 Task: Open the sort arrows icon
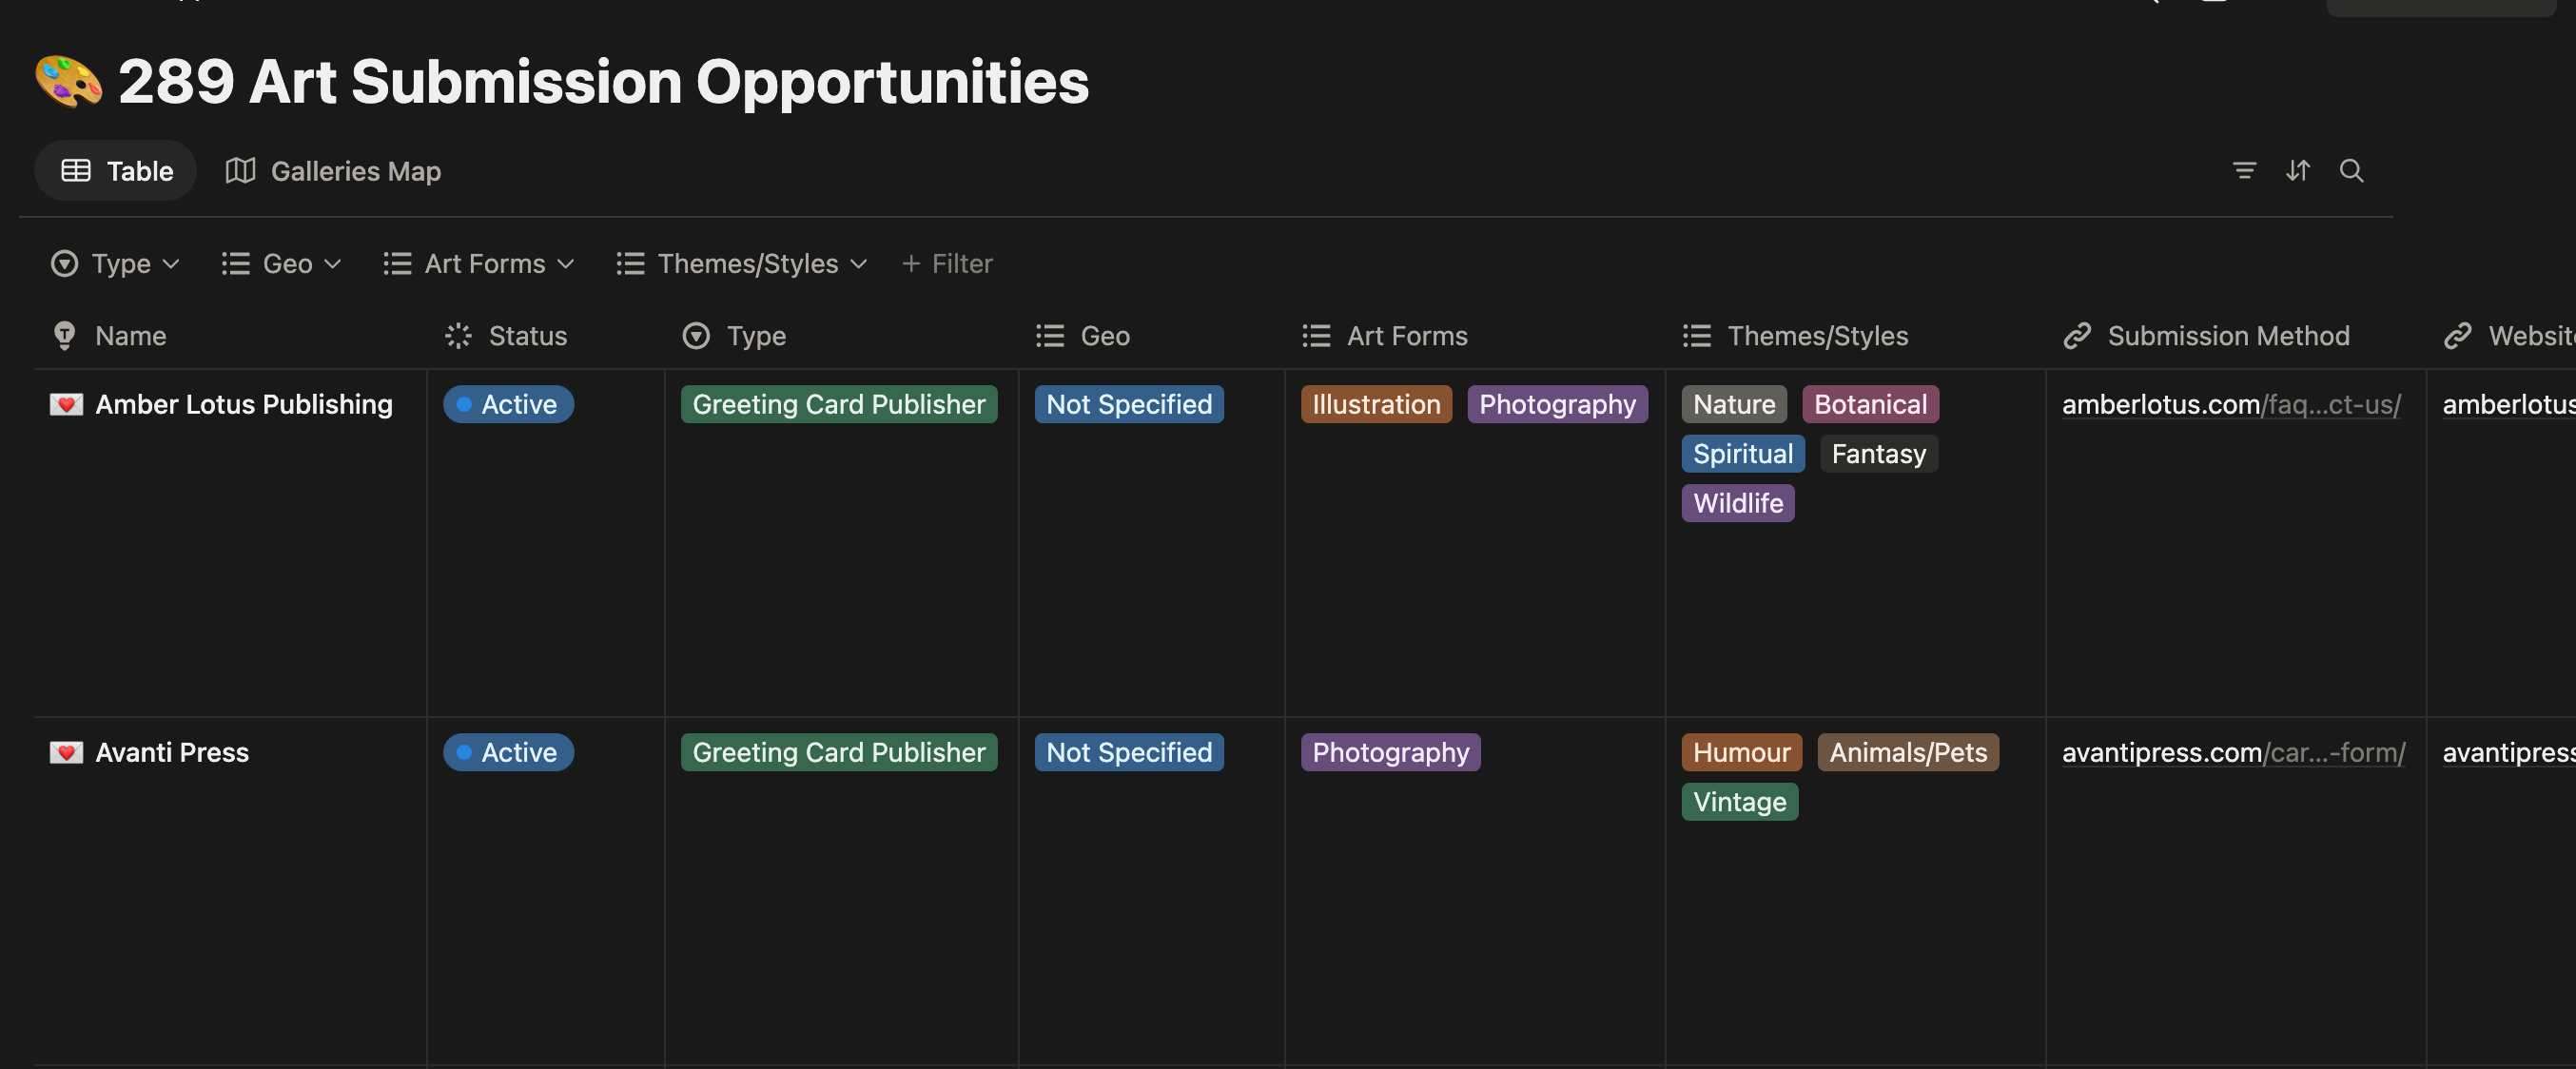[x=2298, y=171]
